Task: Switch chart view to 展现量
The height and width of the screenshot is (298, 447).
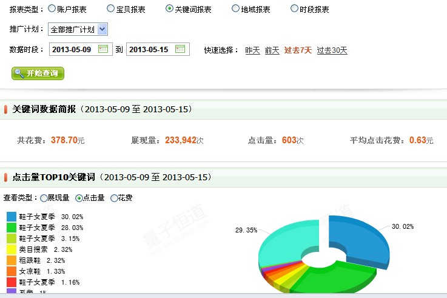Action: pos(44,198)
